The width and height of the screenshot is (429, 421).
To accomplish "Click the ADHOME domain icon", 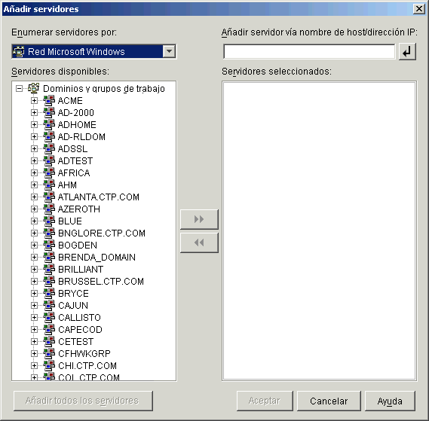I will point(49,125).
